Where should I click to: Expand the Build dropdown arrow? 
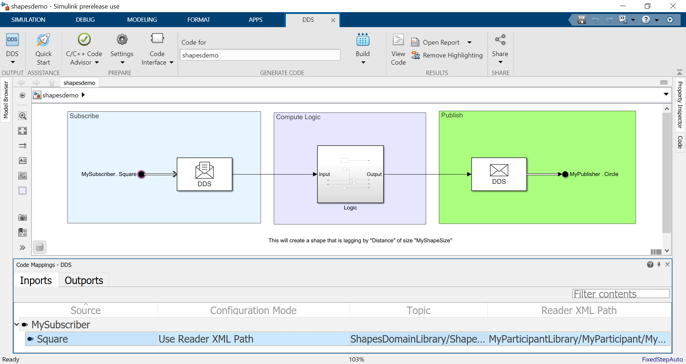point(363,62)
